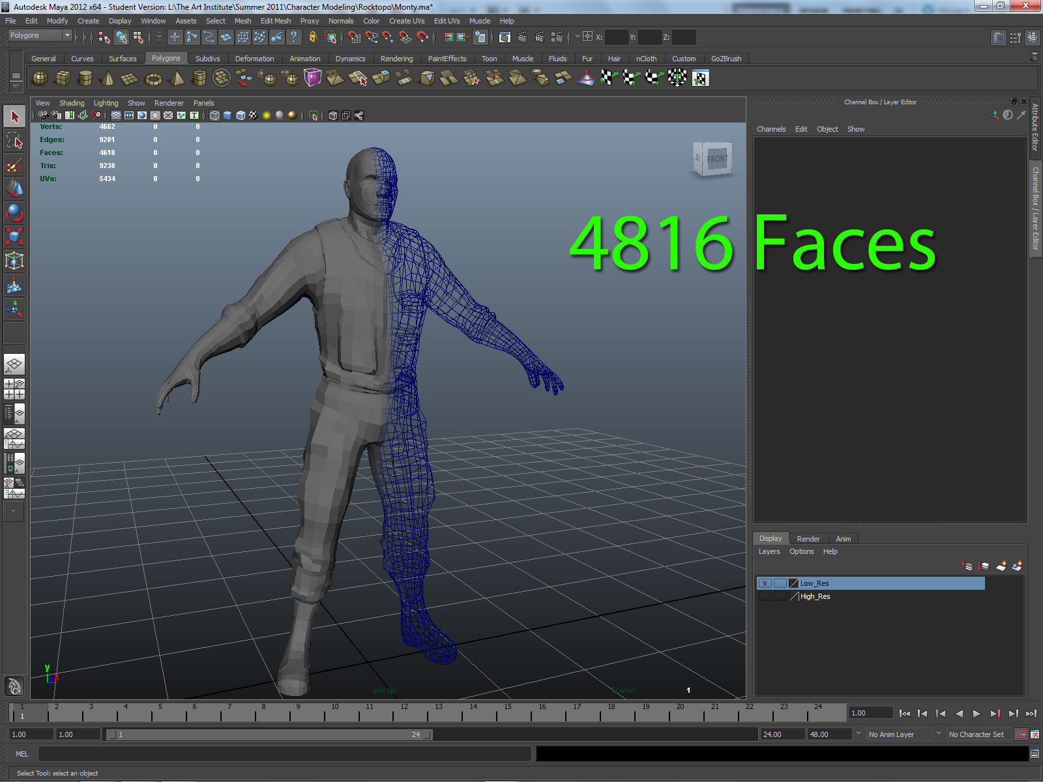Create a polygon torus from the shelf
Screen dimensions: 1043x782
point(153,79)
